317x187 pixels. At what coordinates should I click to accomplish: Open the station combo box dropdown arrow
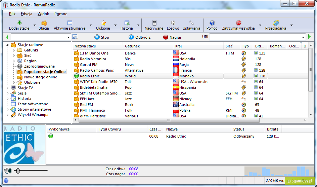pyautogui.click(x=68, y=37)
